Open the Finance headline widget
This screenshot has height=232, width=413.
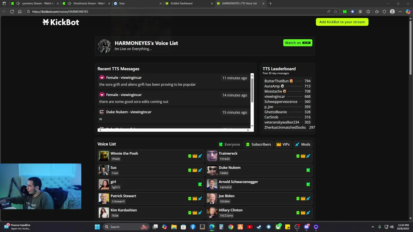click(18, 227)
